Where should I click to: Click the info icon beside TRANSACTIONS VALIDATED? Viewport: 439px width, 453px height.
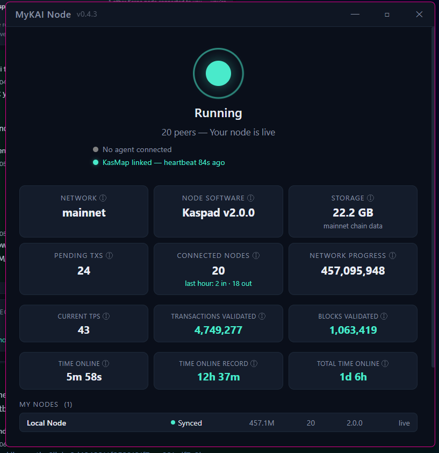pyautogui.click(x=262, y=316)
